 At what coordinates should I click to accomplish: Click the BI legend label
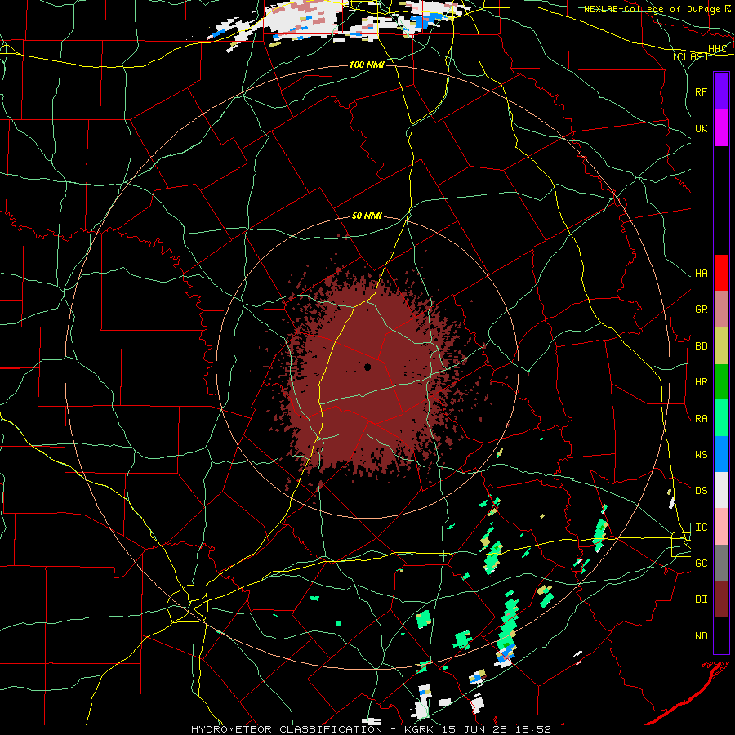coord(702,599)
